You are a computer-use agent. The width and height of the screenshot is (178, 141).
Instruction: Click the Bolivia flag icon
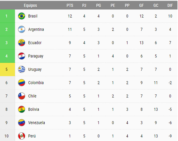(22, 109)
